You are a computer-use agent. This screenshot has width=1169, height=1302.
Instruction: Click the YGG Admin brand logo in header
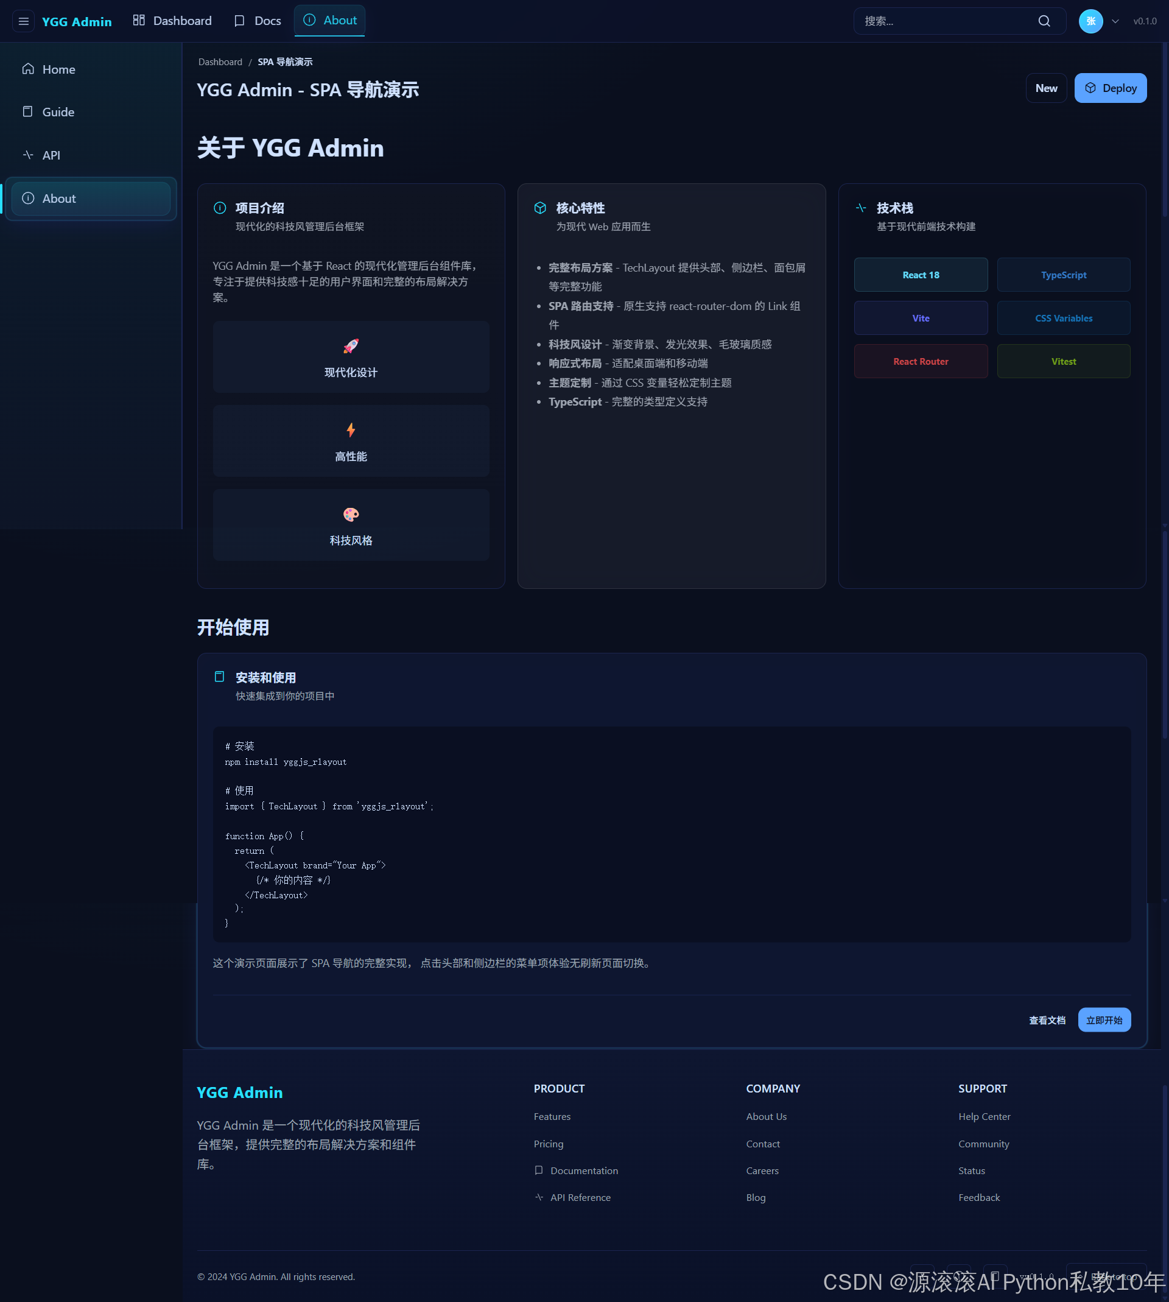(x=77, y=21)
